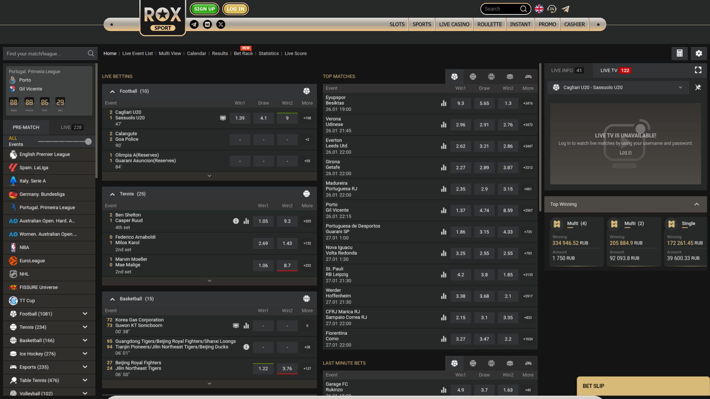Select the Telegram social icon in the header
This screenshot has height=399, width=710.
pos(194,24)
